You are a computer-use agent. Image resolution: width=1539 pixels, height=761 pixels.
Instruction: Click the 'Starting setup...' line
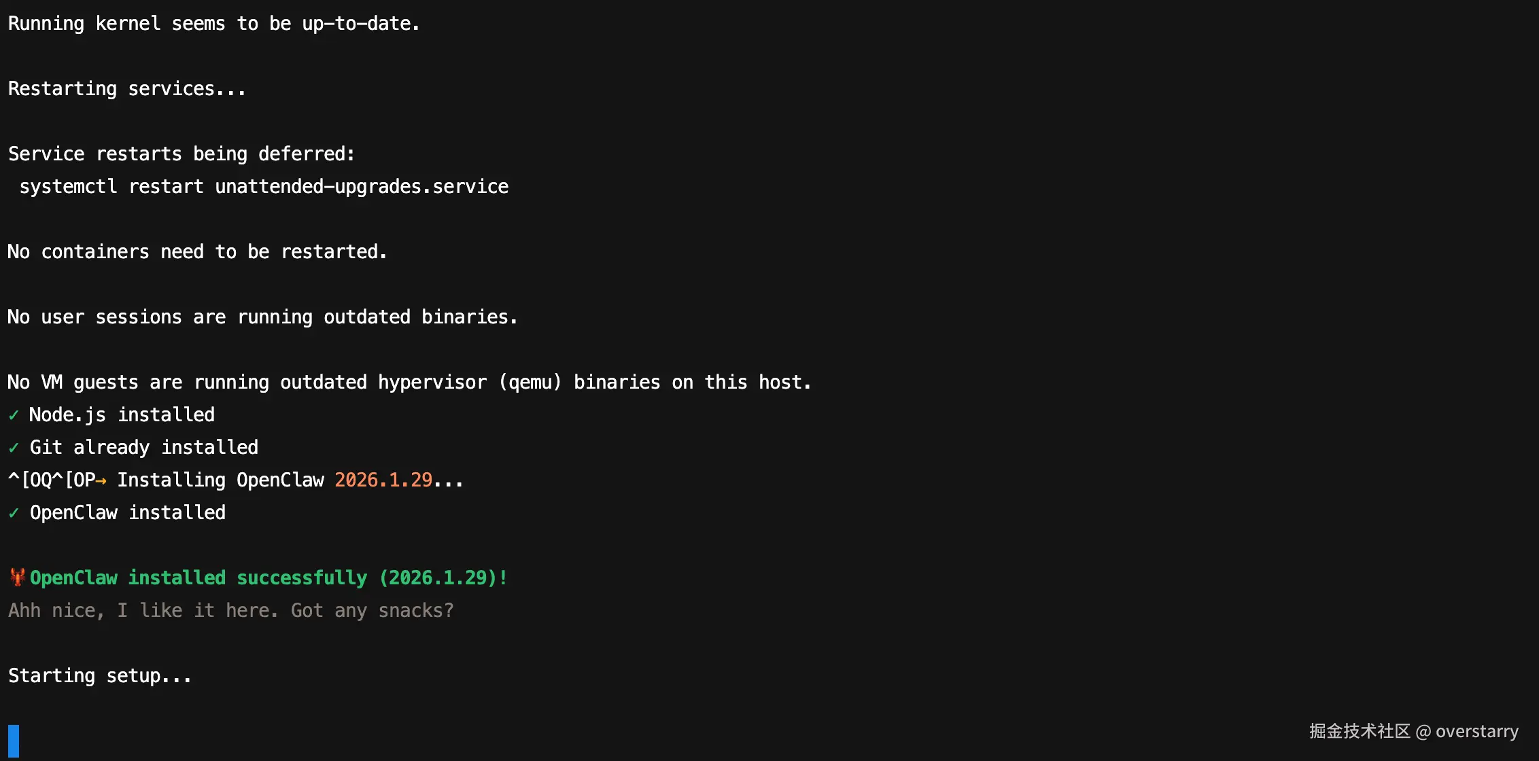tap(100, 676)
